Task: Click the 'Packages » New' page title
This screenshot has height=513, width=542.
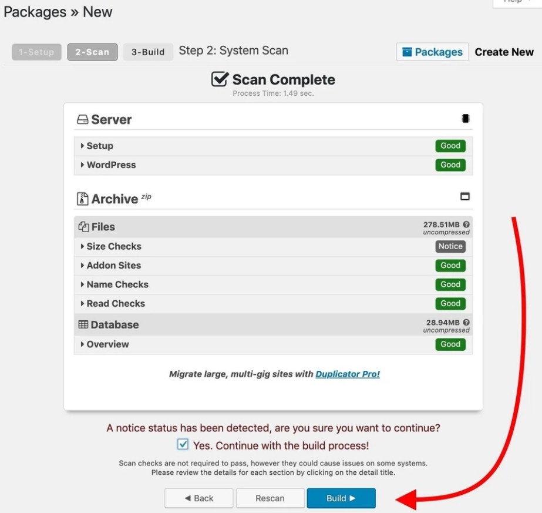Action: 58,12
